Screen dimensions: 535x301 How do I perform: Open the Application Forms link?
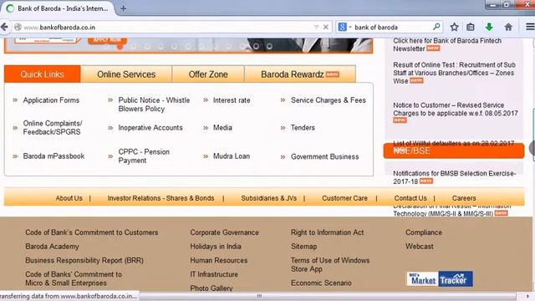coord(51,100)
